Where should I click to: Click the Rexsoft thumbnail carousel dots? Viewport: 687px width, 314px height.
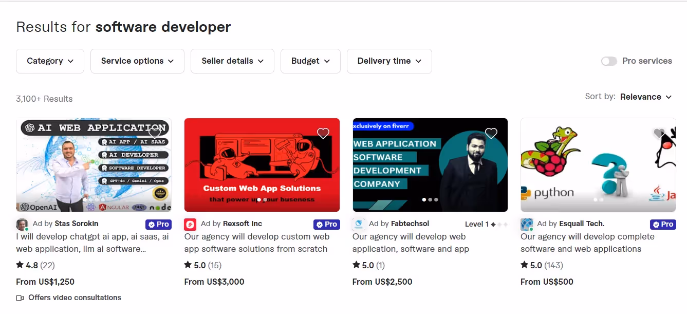click(262, 199)
